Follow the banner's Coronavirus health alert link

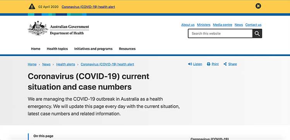coord(89,7)
